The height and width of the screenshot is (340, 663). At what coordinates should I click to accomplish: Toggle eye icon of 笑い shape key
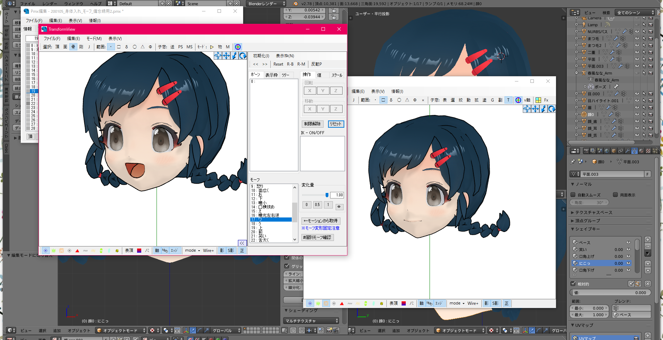(x=628, y=250)
